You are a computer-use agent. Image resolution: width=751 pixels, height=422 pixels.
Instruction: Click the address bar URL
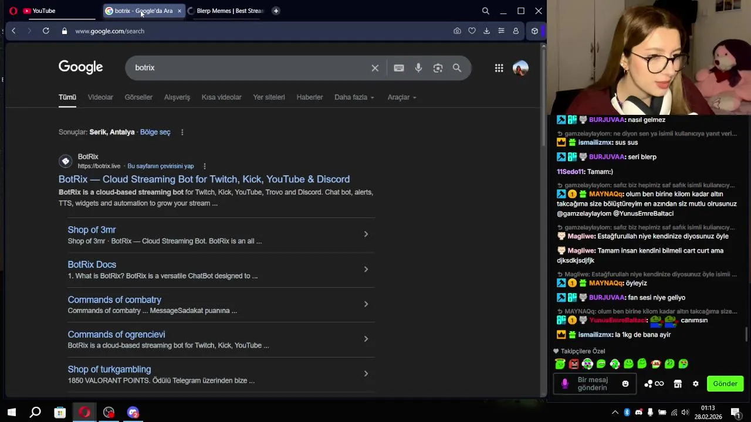pyautogui.click(x=110, y=31)
